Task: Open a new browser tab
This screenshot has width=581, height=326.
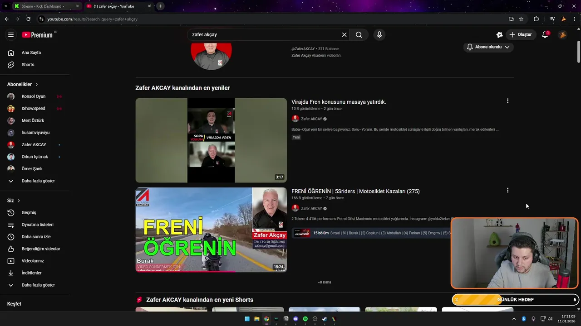Action: (x=160, y=6)
